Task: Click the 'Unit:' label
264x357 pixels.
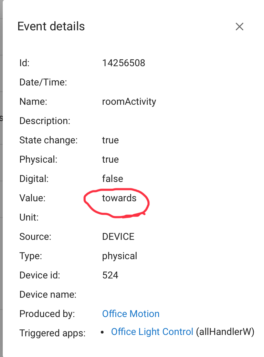Action: (29, 217)
